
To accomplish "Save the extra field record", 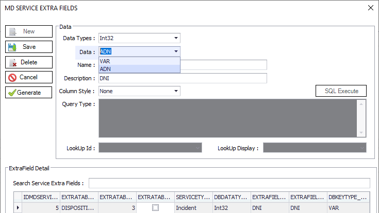I will (29, 47).
